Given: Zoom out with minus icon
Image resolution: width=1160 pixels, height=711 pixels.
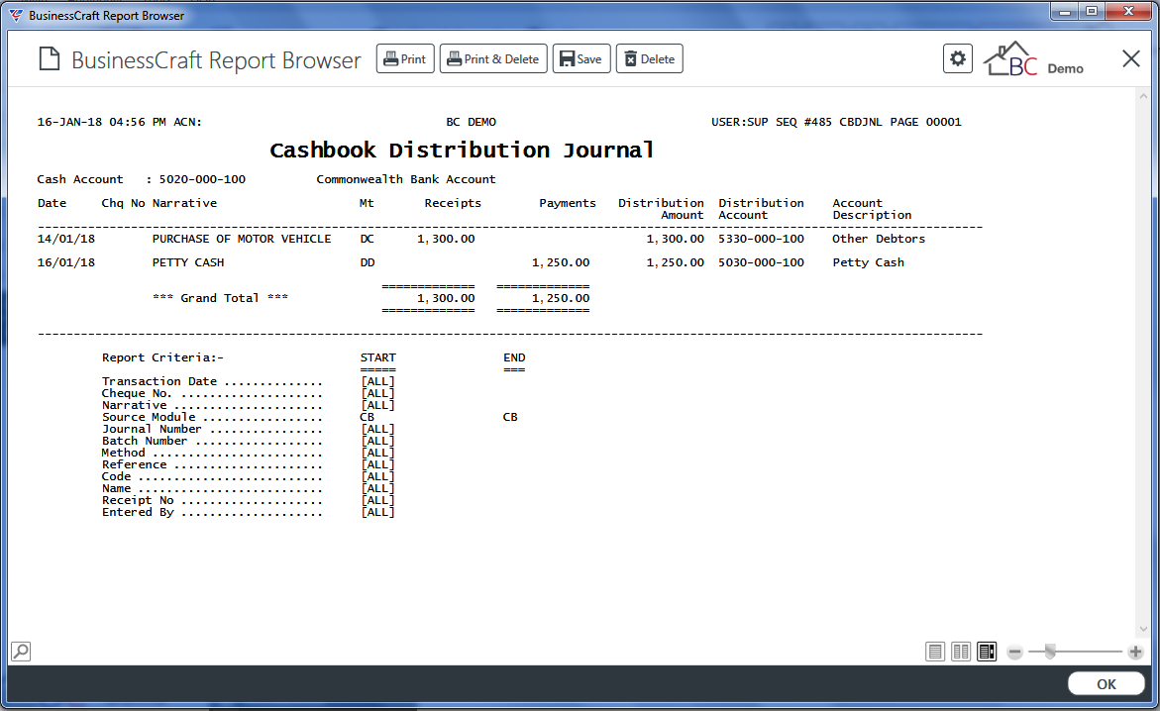Looking at the screenshot, I should pos(1015,652).
